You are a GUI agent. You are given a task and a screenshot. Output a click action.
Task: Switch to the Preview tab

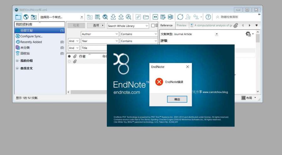181,25
